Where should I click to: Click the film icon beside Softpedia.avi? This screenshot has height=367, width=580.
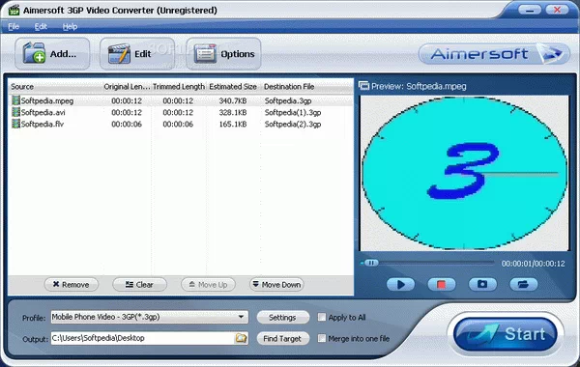click(x=15, y=112)
